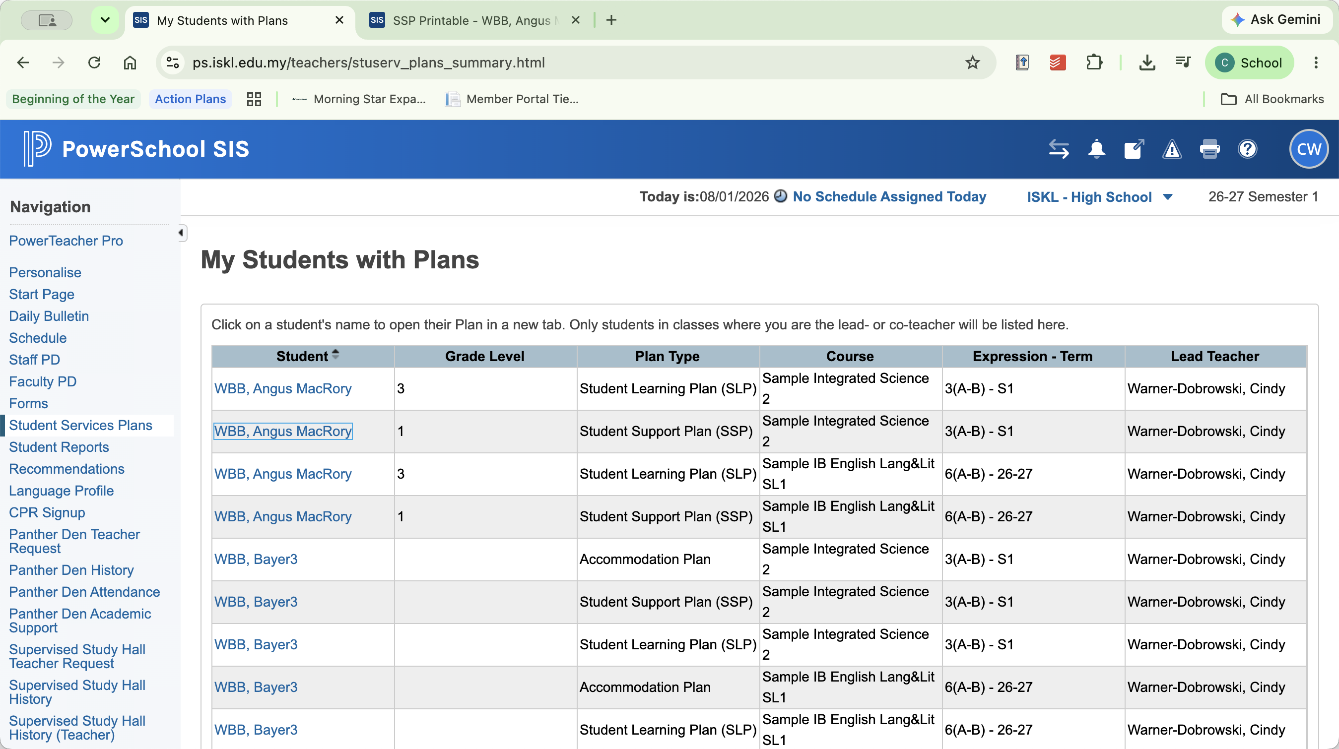This screenshot has width=1339, height=749.
Task: Click the 26-27 Semester 1 term selector
Action: (1263, 196)
